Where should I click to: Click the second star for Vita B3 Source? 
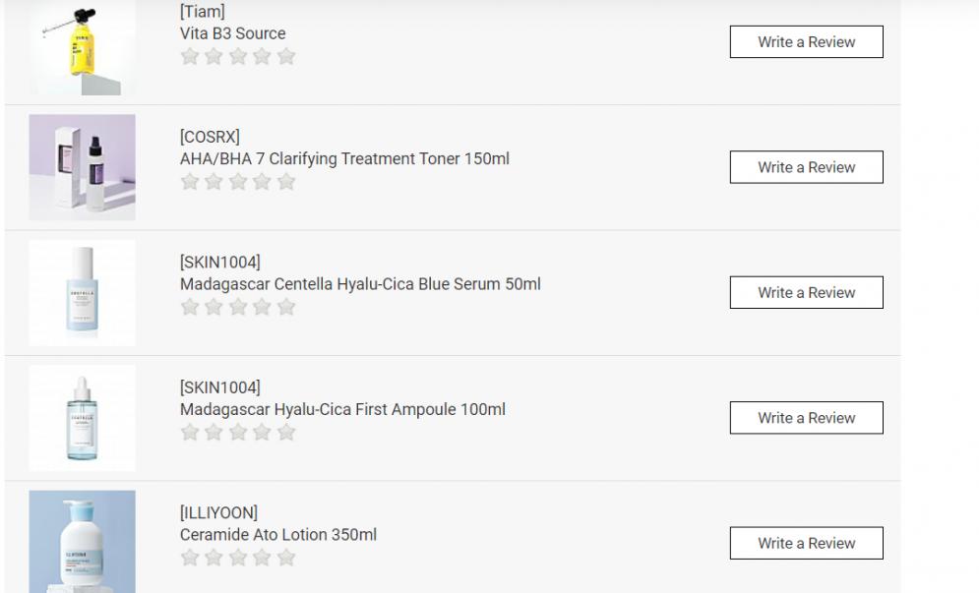click(214, 56)
